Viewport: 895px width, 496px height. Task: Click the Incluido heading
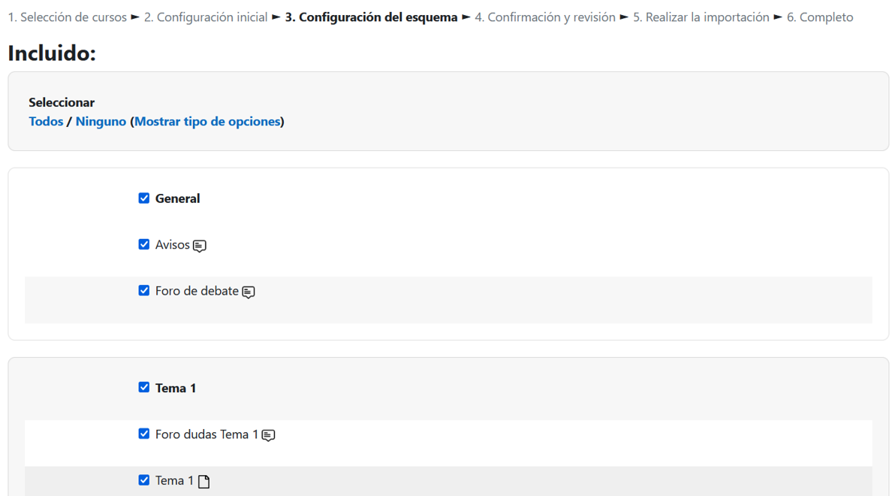(52, 53)
